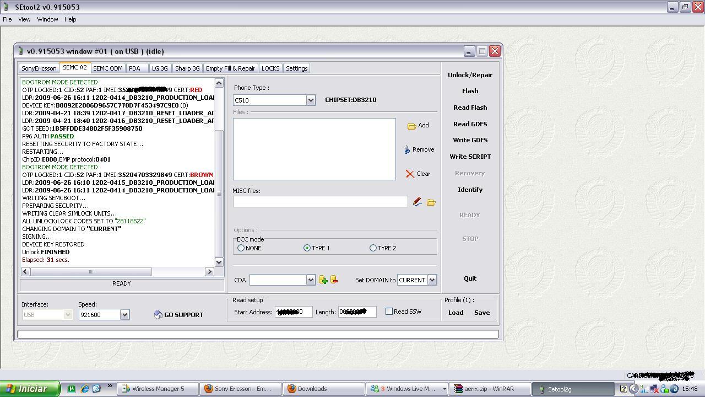
Task: Switch to the SonyEricsson tab
Action: pos(39,68)
